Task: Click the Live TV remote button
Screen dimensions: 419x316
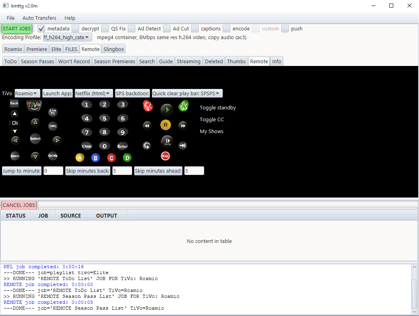Action: click(x=53, y=112)
